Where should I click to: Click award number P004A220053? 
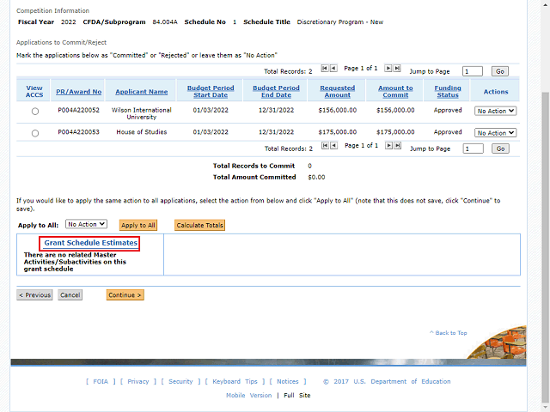click(x=78, y=132)
